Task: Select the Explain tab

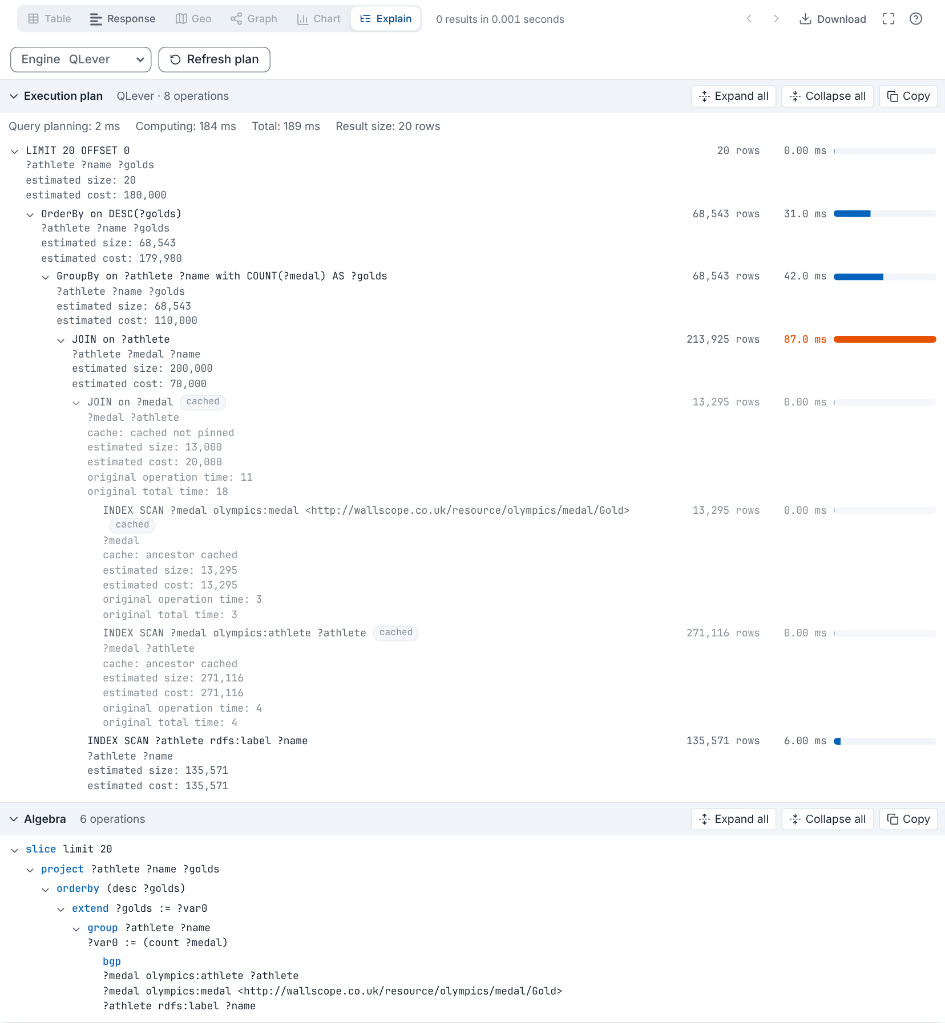Action: click(x=386, y=19)
